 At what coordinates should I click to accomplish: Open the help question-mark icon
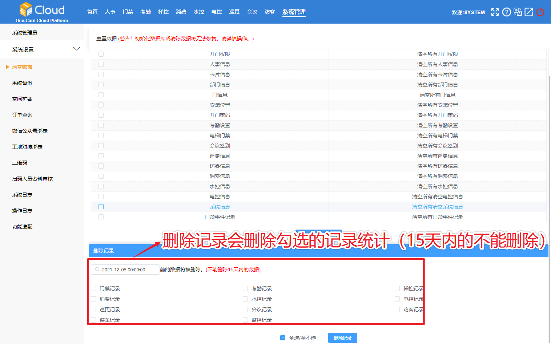click(506, 12)
